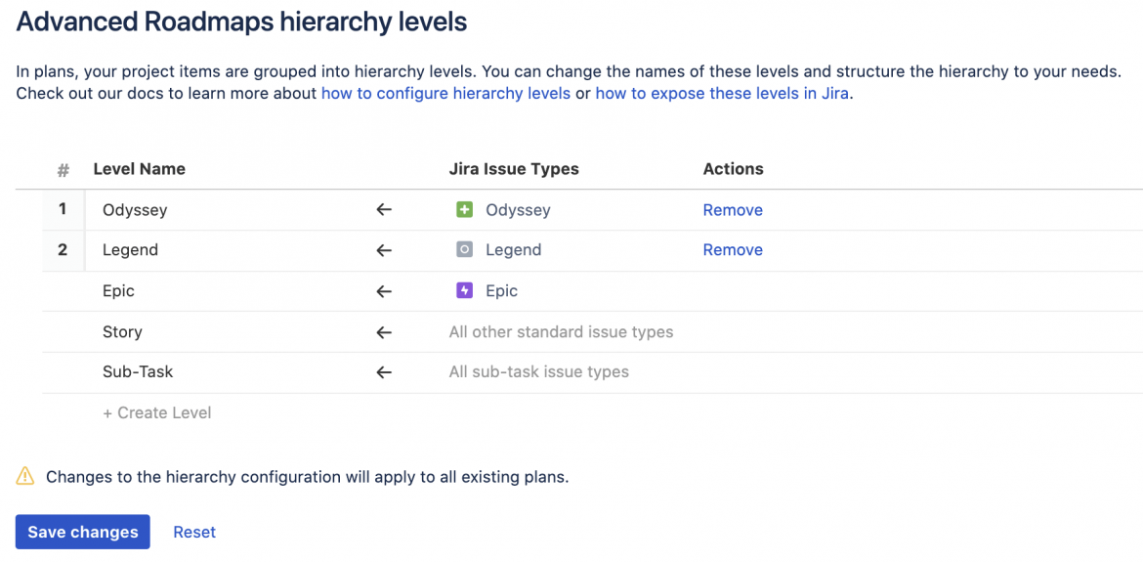
Task: Remove the Odyssey hierarchy level
Action: pyautogui.click(x=733, y=210)
